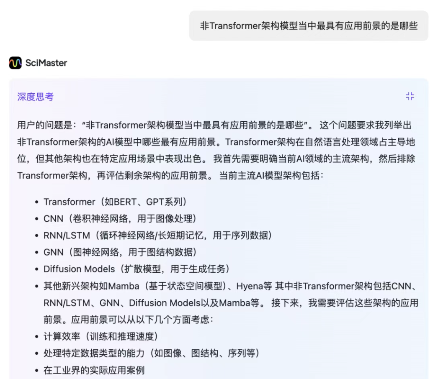Image resolution: width=438 pixels, height=379 pixels.
Task: Click the bullet 'CNN（卷积神经网络，用于图像处理）'
Action: click(x=121, y=218)
